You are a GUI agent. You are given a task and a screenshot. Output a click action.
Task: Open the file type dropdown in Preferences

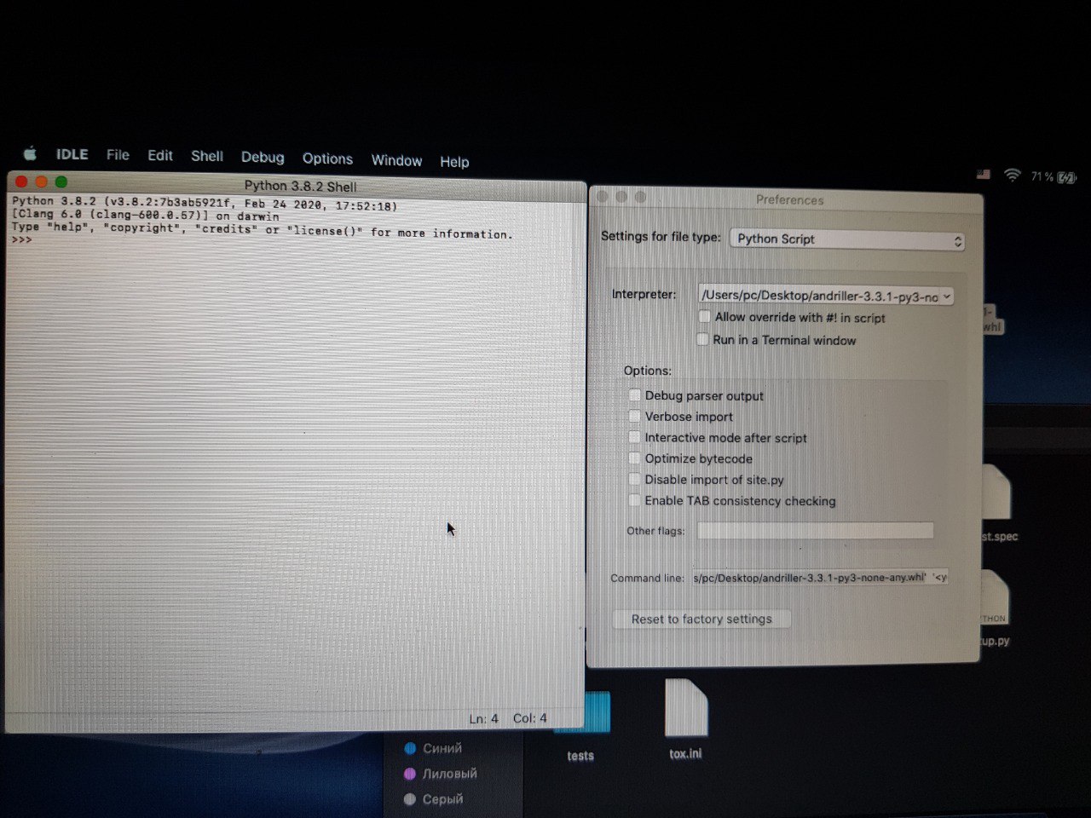[x=847, y=239]
